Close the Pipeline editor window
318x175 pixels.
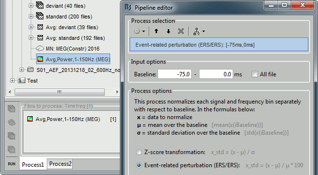(x=302, y=5)
